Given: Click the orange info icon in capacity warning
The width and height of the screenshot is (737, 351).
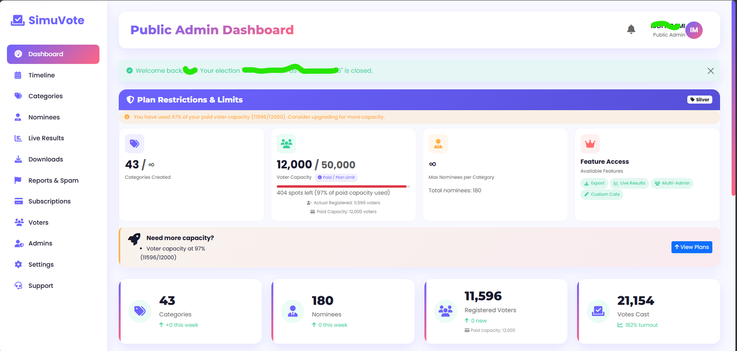Looking at the screenshot, I should coord(127,117).
